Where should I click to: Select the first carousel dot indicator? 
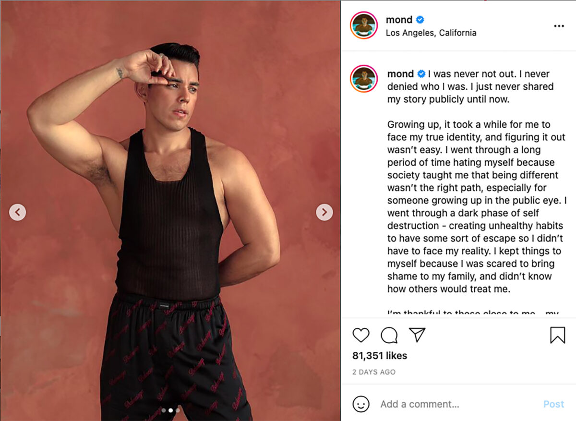point(163,410)
